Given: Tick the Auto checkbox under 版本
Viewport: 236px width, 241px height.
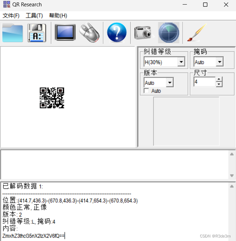Looking at the screenshot, I should (146, 91).
